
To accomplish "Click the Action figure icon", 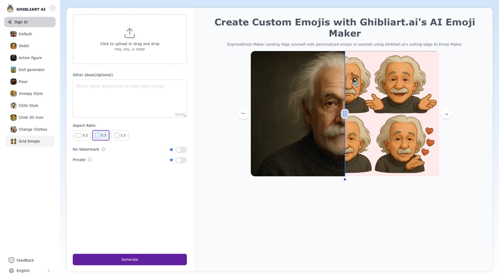I will tap(13, 58).
